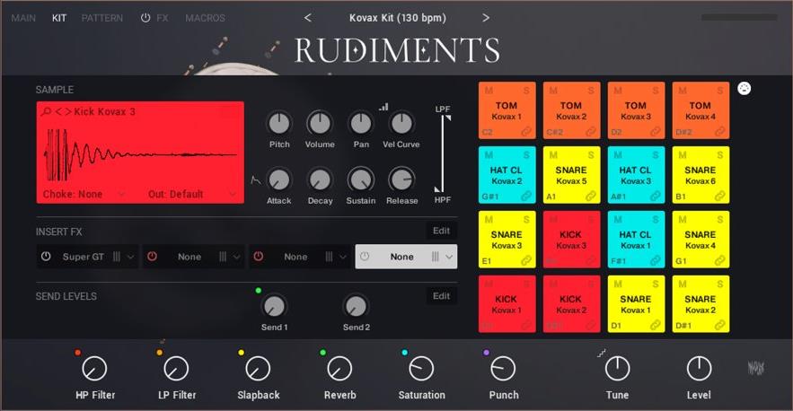
Task: Open the FX tab
Action: tap(163, 18)
